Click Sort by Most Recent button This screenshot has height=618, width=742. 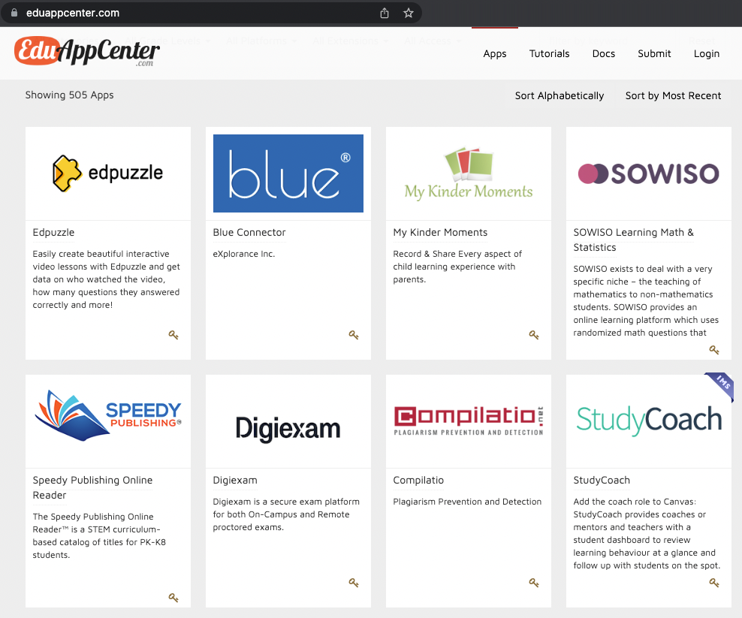click(673, 95)
